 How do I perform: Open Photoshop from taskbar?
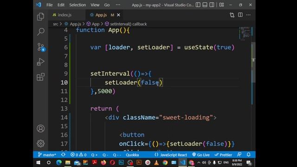coord(121,162)
